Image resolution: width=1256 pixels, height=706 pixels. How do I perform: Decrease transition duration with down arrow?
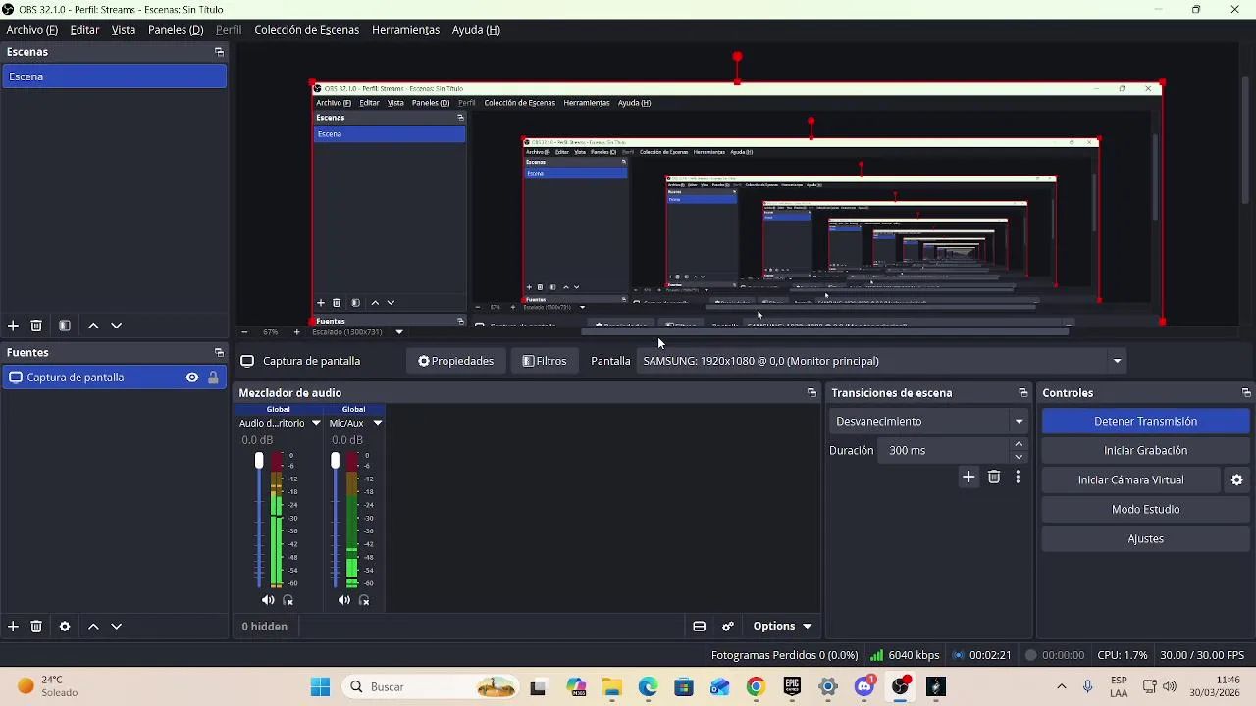pyautogui.click(x=1019, y=457)
